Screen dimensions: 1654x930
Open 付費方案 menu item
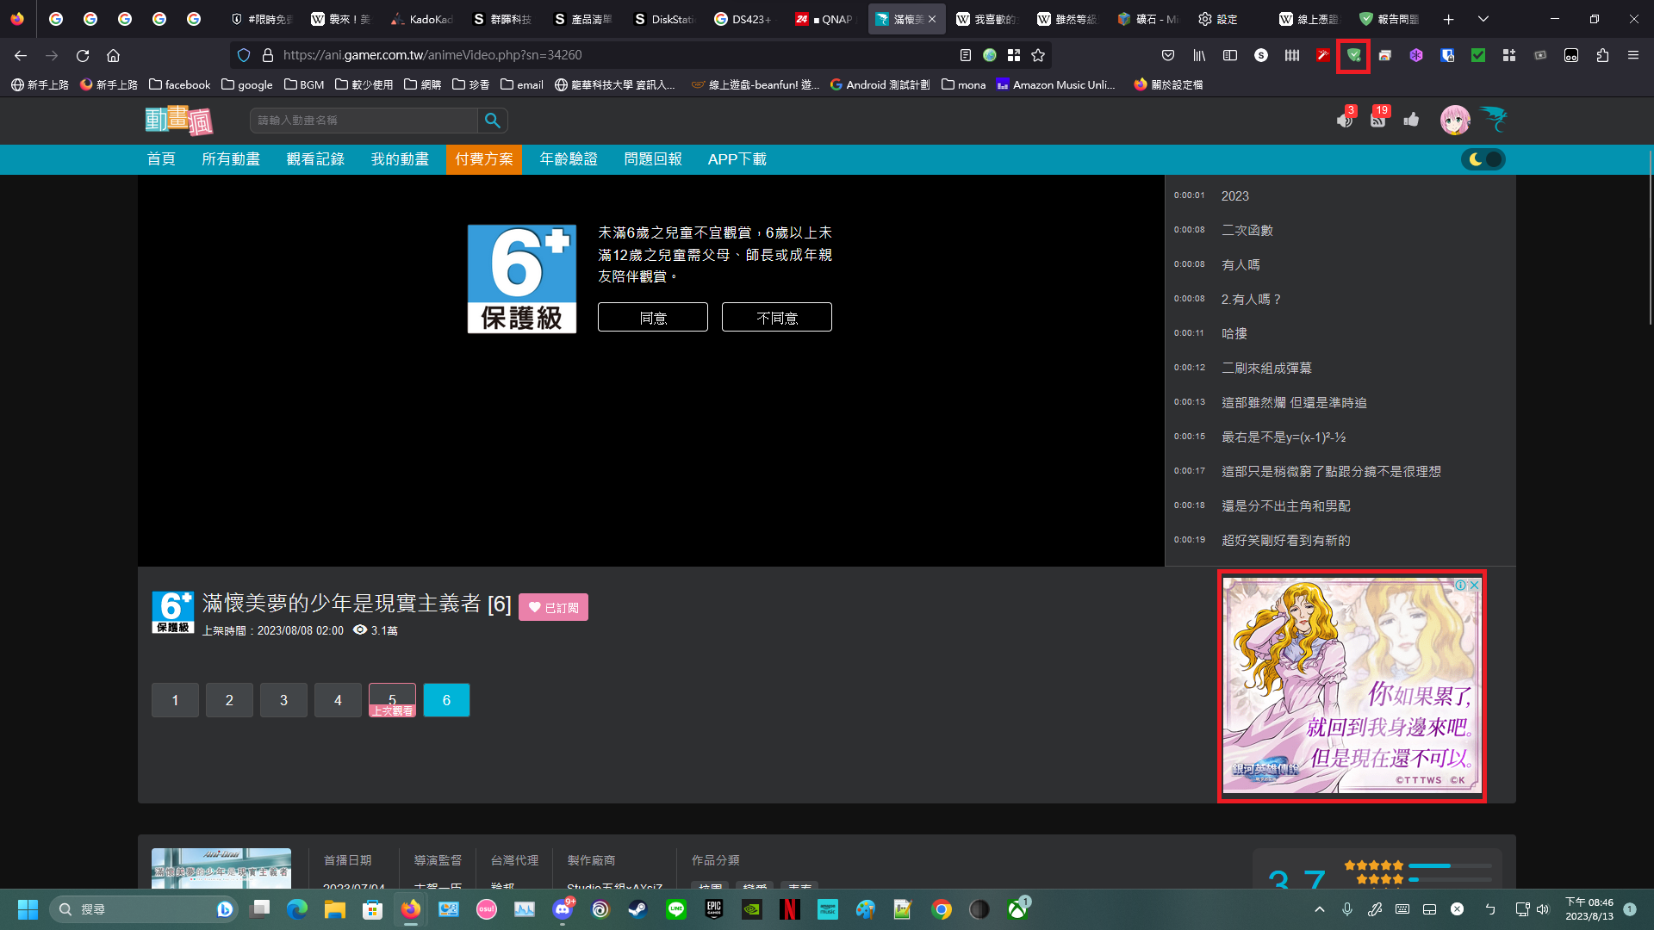[x=483, y=159]
